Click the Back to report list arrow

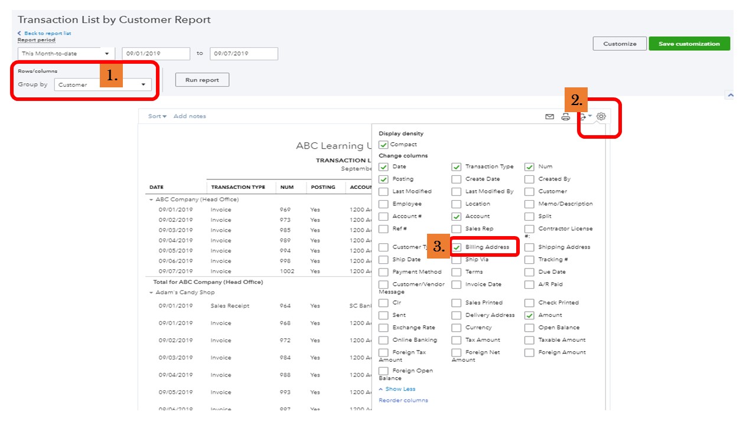click(x=19, y=34)
